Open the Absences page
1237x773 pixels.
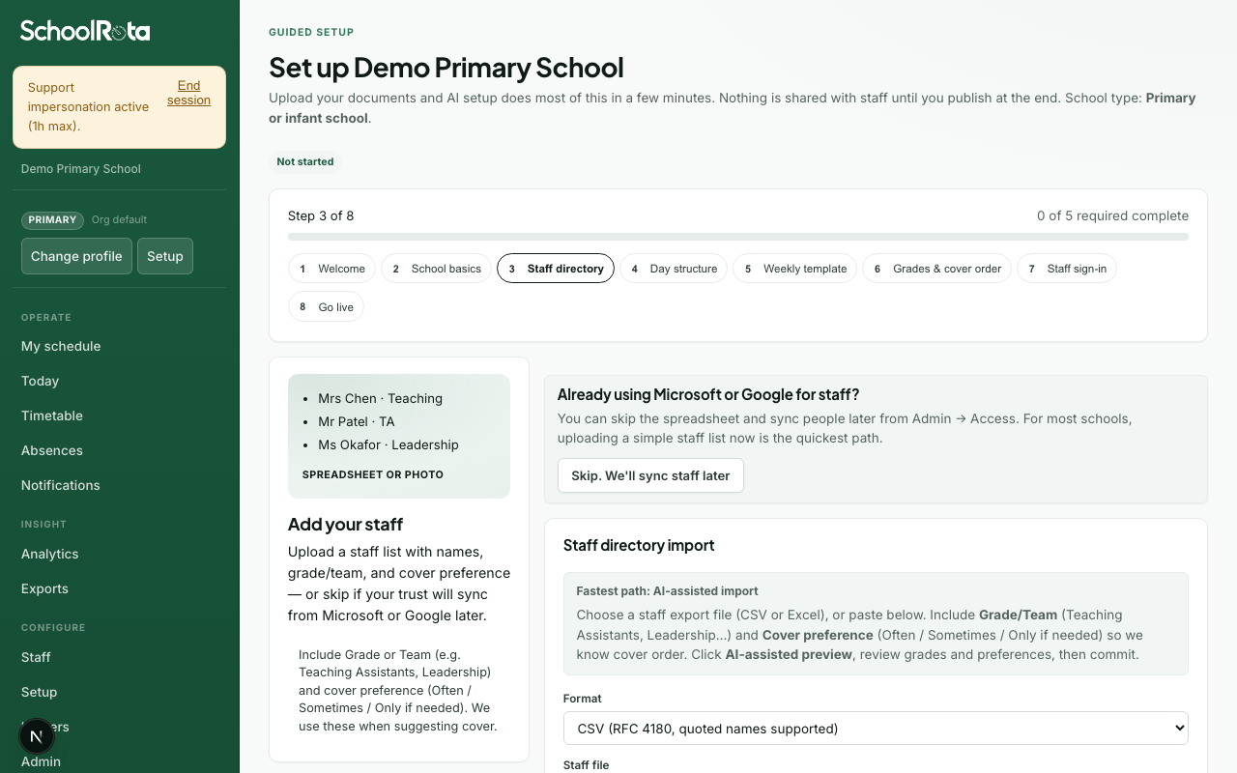[52, 450]
